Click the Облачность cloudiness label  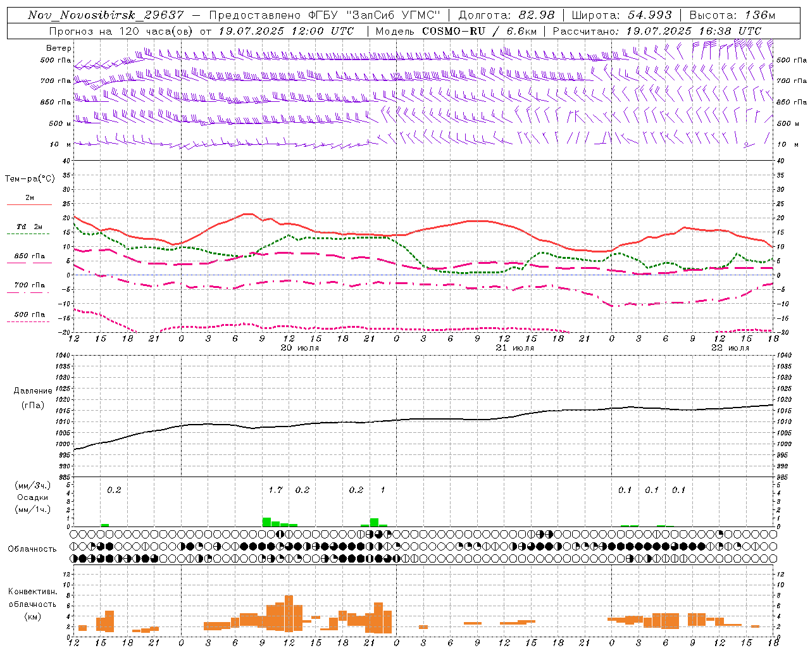point(32,549)
